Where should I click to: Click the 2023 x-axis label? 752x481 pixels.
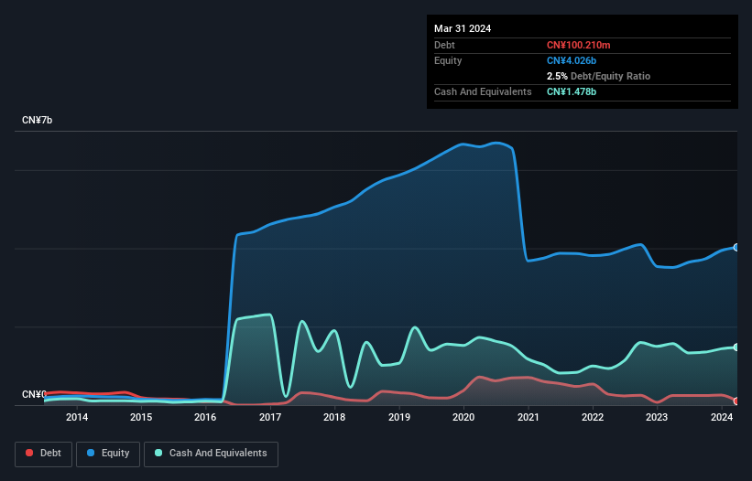click(x=657, y=417)
